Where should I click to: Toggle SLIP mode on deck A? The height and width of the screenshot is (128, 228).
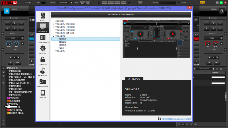pos(32,35)
